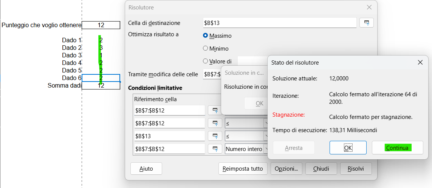Click shrink icon in fourth condition row

215,149
